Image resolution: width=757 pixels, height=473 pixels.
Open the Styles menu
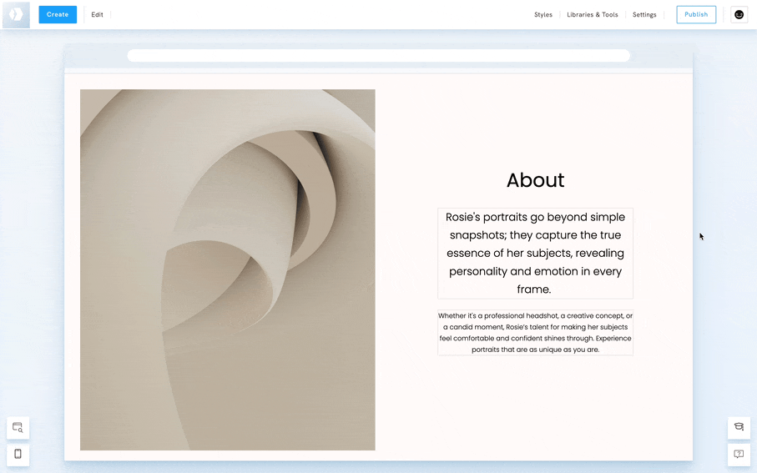point(543,14)
